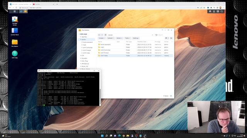Expand the JPA-Backup tree node
The image size is (247, 138).
[81, 64]
